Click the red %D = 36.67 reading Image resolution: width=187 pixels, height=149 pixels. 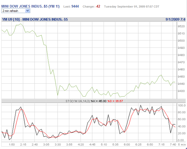coord(115,101)
